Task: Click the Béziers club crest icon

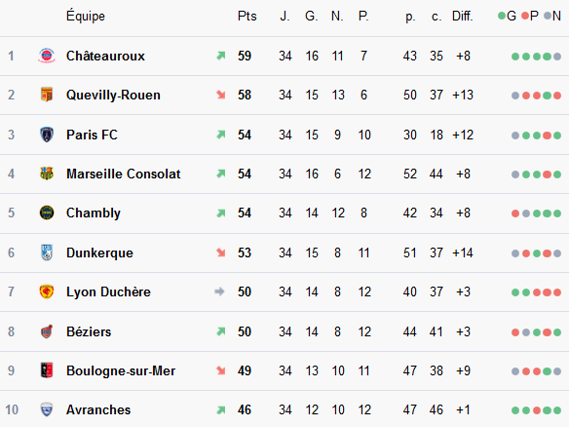Action: (47, 331)
